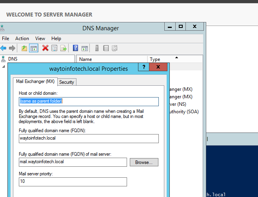
Task: Select the Start of Authority (SOA) row
Action: [185, 112]
